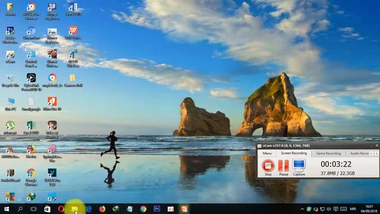This screenshot has width=380, height=214.
Task: Click the 00:03:22 recording timer
Action: (336, 164)
